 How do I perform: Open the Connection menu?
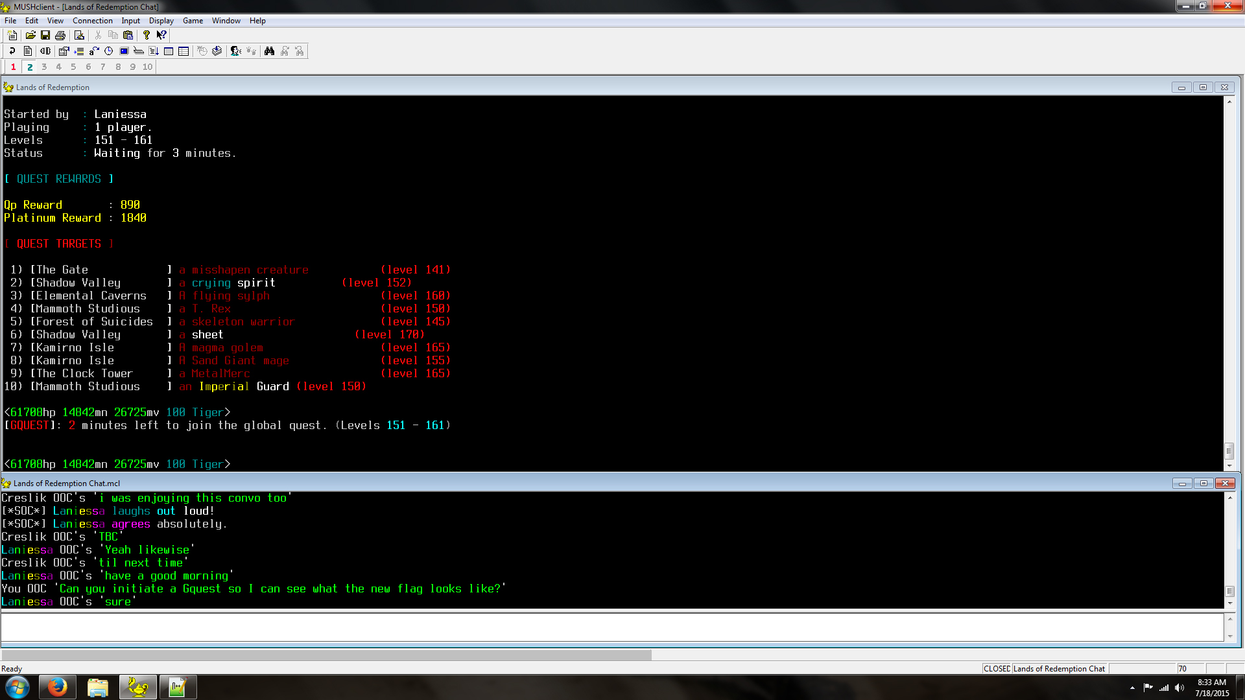point(93,21)
